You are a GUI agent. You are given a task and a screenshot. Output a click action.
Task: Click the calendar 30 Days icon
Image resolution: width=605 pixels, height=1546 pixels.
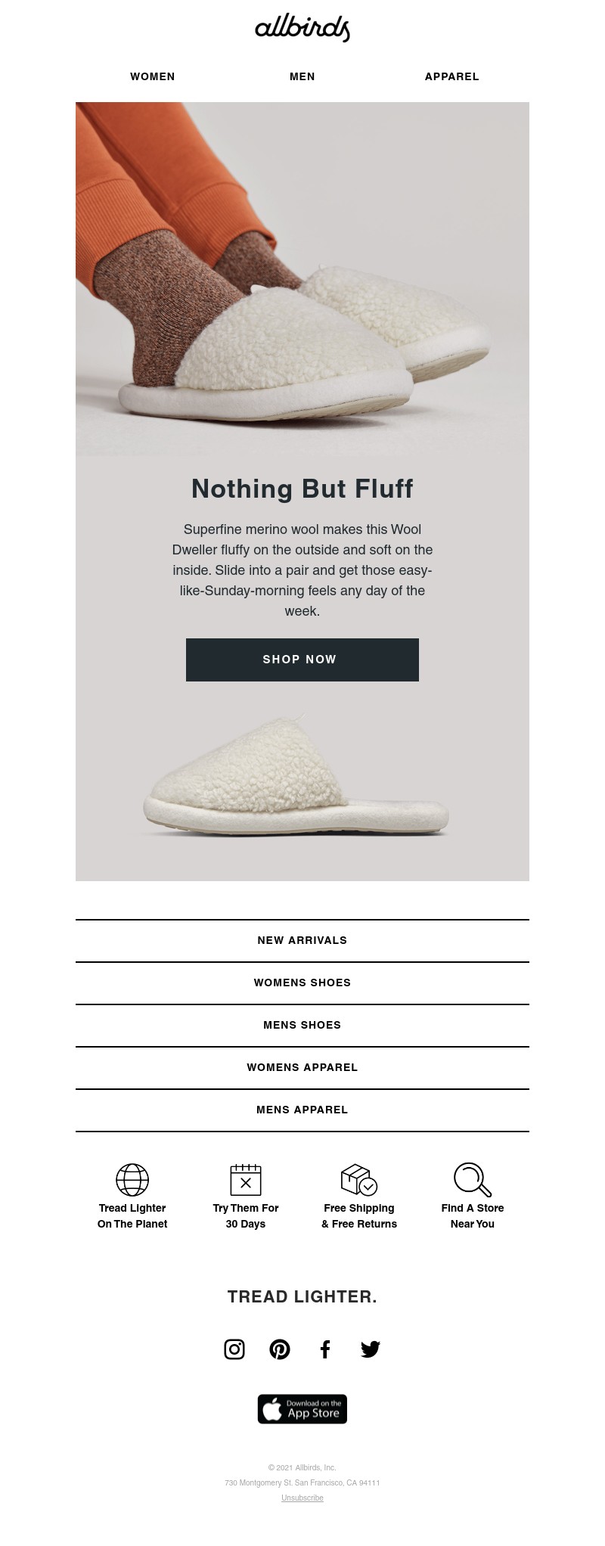click(246, 1179)
